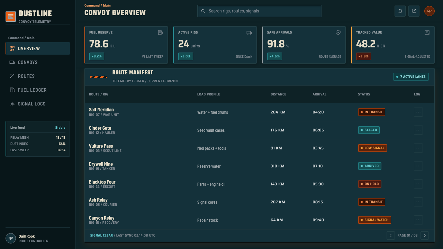Select the Canyon Relay route name
Viewport: 443px width, 249px height.
(101, 218)
